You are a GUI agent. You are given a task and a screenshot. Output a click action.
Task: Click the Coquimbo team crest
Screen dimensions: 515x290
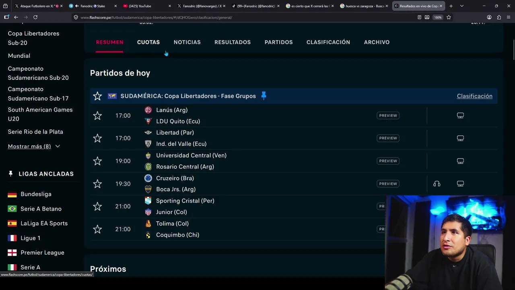point(148,235)
